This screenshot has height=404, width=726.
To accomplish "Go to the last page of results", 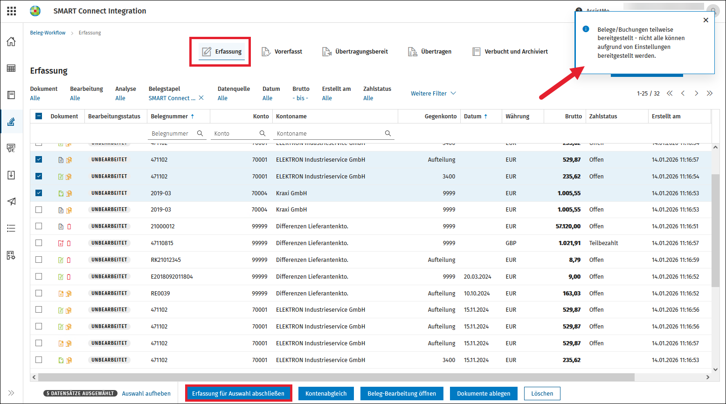I will click(710, 93).
